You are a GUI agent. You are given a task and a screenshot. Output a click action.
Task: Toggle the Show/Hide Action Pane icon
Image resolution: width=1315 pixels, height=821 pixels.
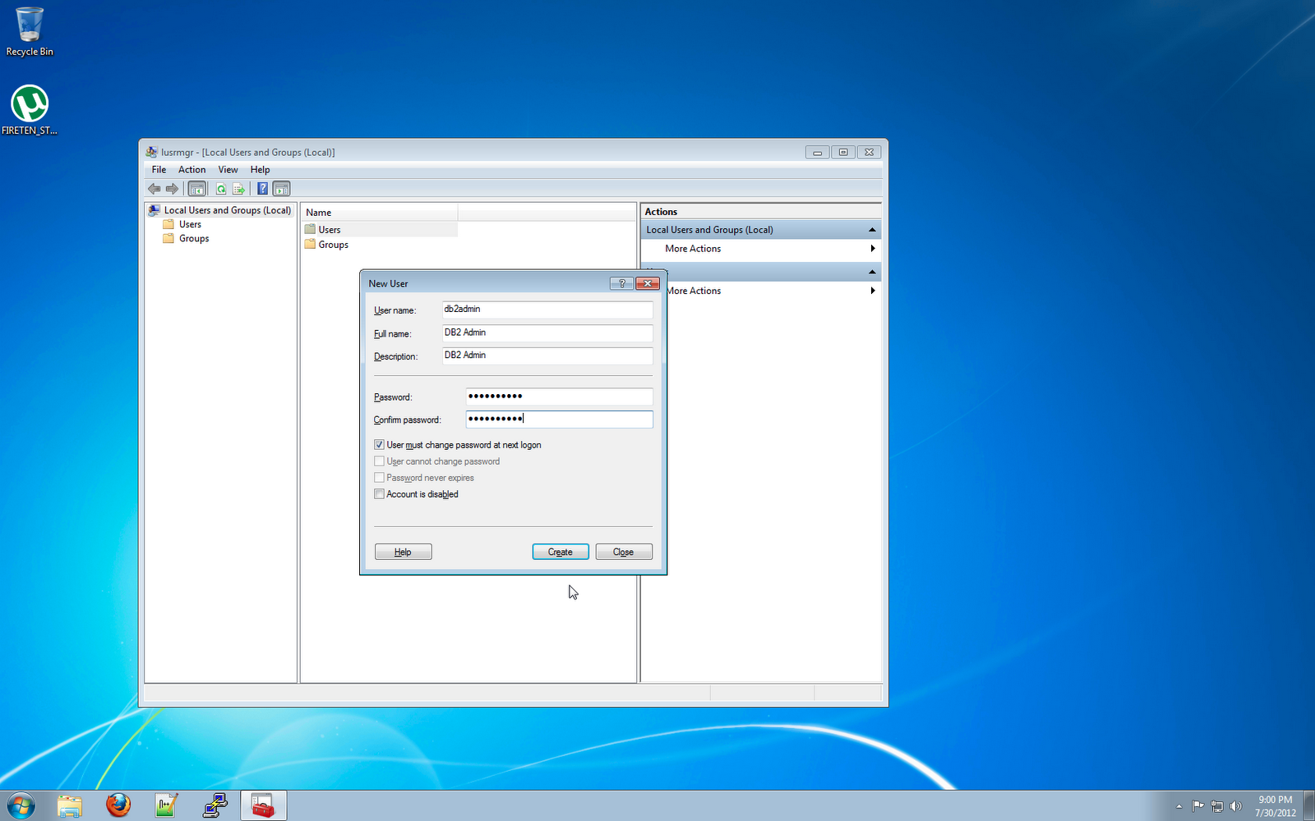click(x=281, y=188)
